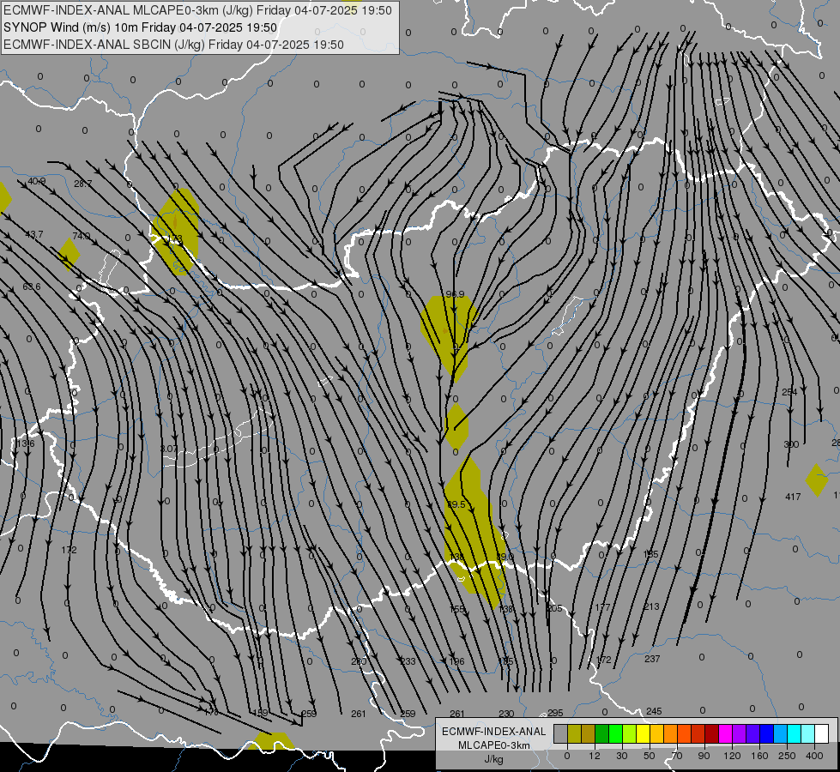
Task: Click the legend label 30
Action: coord(621,756)
